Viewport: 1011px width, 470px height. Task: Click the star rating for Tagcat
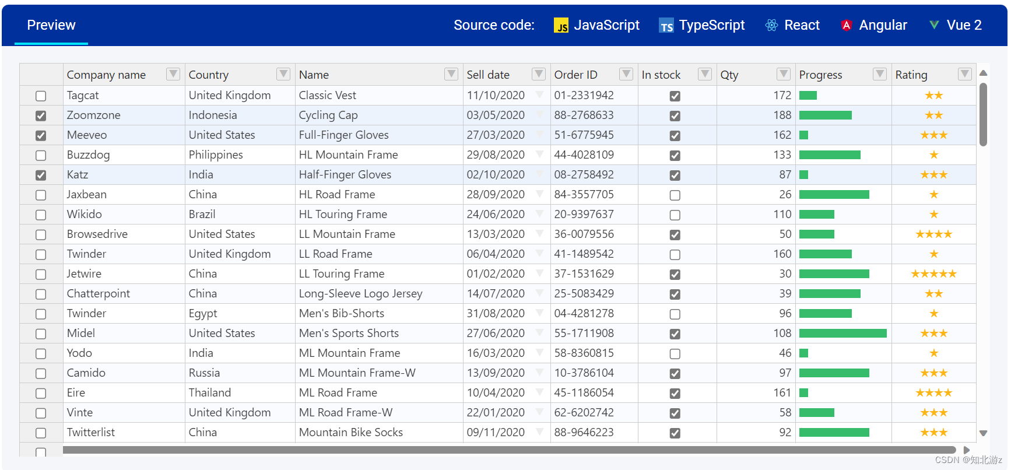tap(934, 95)
